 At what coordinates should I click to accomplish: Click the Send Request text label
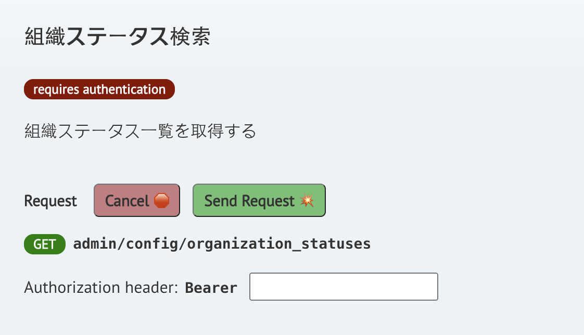[249, 201]
